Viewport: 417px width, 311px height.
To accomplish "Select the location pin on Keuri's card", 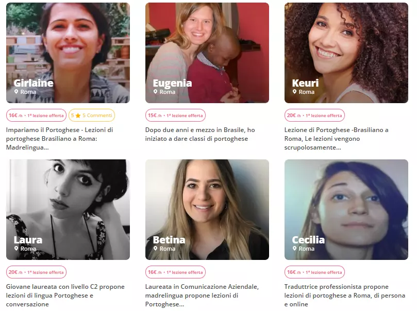I will pyautogui.click(x=295, y=92).
